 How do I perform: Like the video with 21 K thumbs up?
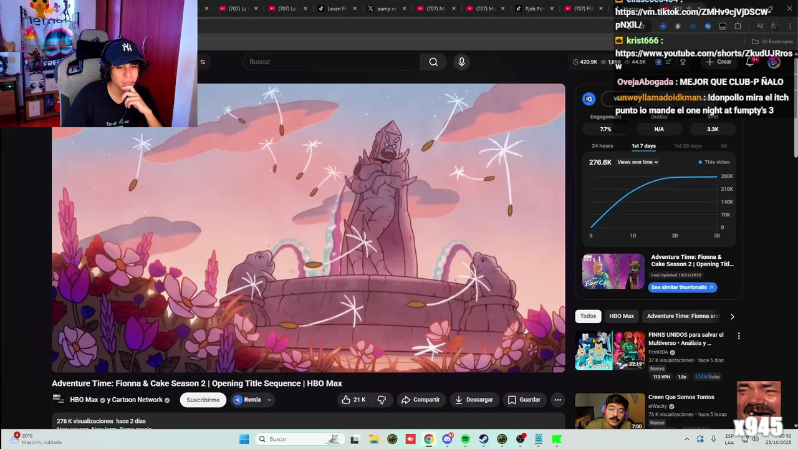click(x=353, y=400)
